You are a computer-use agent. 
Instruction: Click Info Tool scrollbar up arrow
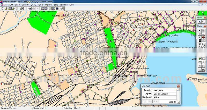pyautogui.click(x=178, y=89)
